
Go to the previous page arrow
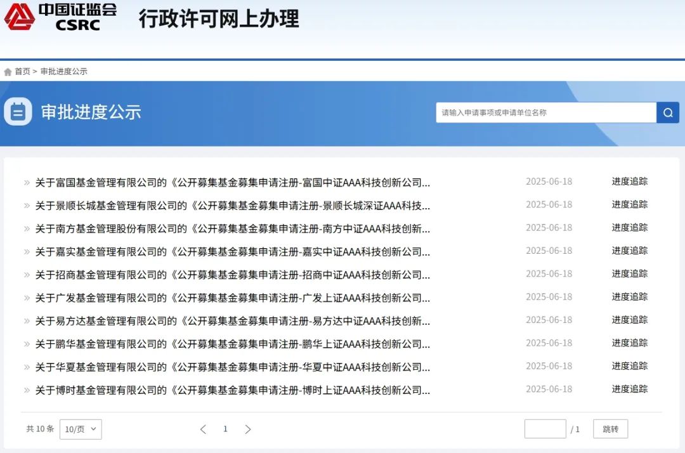(x=203, y=430)
